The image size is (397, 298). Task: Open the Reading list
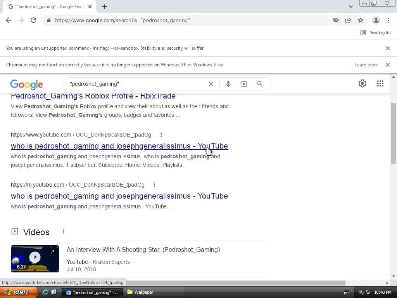[376, 33]
